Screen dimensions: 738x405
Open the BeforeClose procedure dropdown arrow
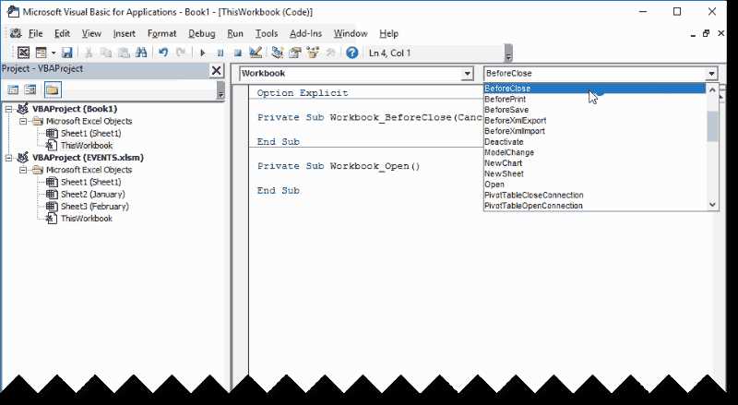pos(711,74)
